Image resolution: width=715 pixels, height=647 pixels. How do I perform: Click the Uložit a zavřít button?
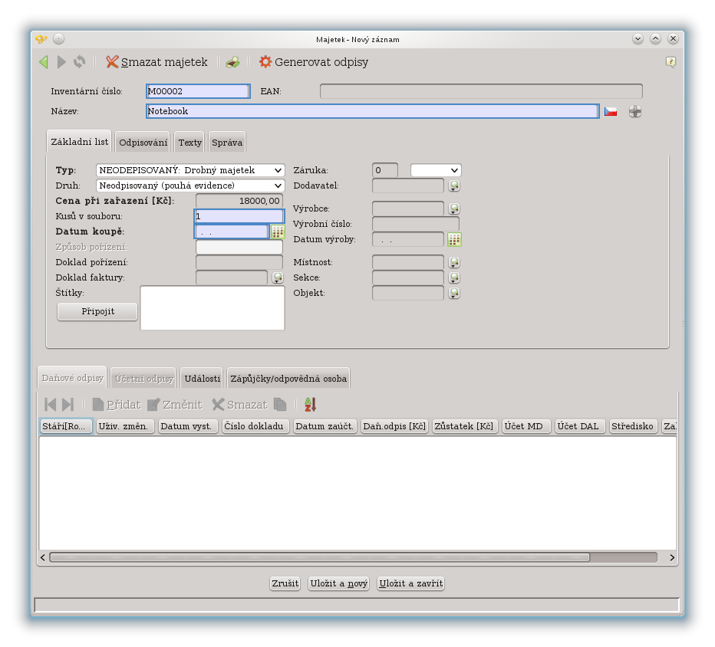[x=410, y=583]
